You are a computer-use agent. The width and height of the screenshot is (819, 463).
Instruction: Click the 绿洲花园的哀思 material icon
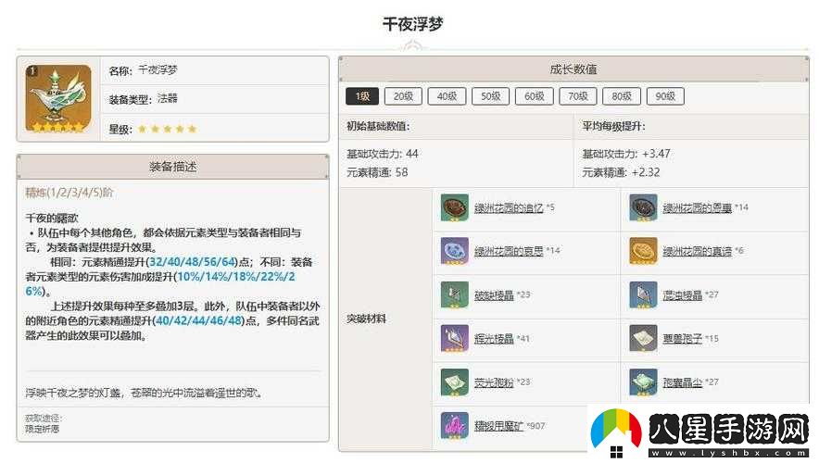tap(454, 251)
